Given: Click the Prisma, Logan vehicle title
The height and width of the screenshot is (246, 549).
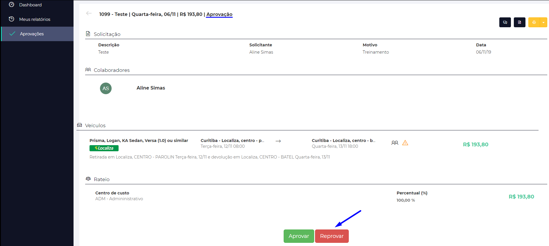Looking at the screenshot, I should [139, 141].
